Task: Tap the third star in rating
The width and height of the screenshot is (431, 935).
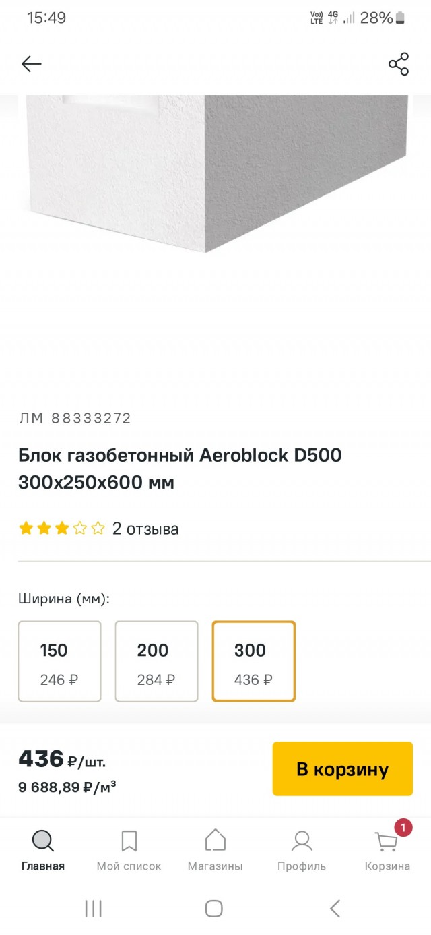Action: tap(60, 529)
